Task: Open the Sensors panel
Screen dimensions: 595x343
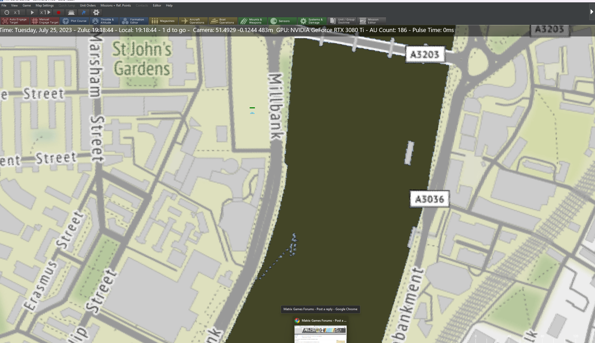Action: click(282, 21)
